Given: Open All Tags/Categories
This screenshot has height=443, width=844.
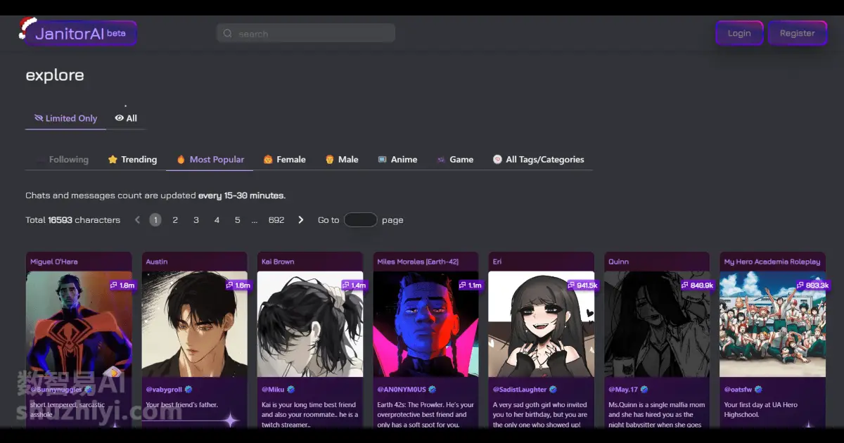Looking at the screenshot, I should (x=538, y=160).
